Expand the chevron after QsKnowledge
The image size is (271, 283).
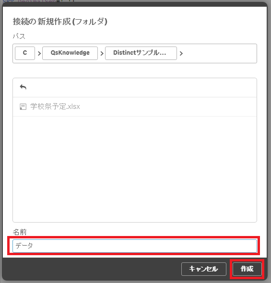coord(102,53)
